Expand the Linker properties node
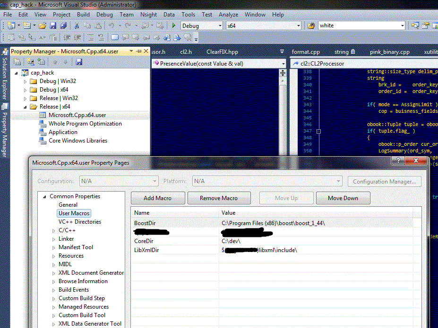Screen dimensions: 438x328 tap(54, 239)
